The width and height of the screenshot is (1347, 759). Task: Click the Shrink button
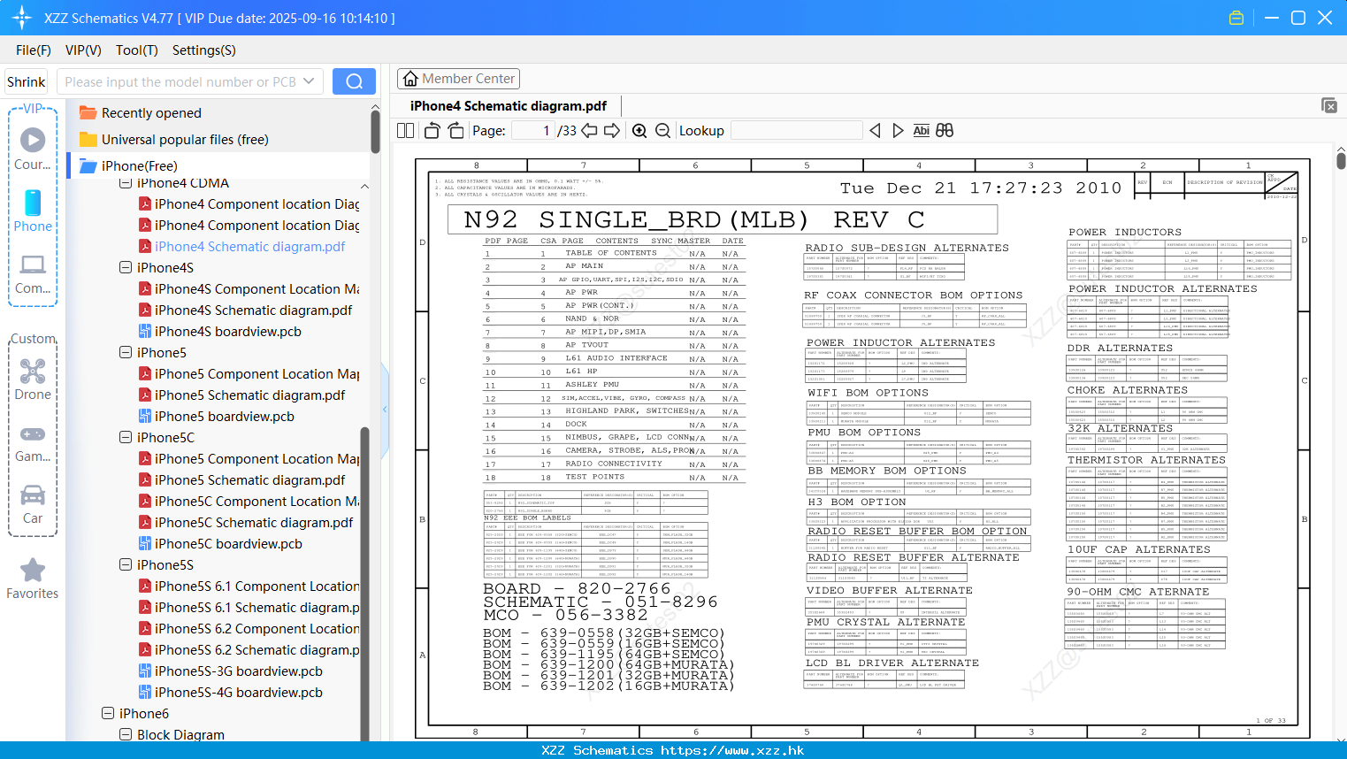point(26,81)
